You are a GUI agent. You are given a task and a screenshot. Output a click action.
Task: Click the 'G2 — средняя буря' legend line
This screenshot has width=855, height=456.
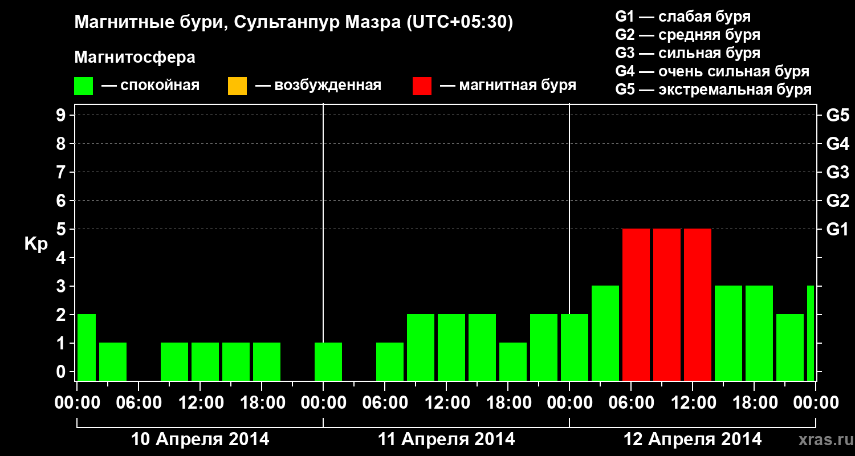[x=687, y=35]
